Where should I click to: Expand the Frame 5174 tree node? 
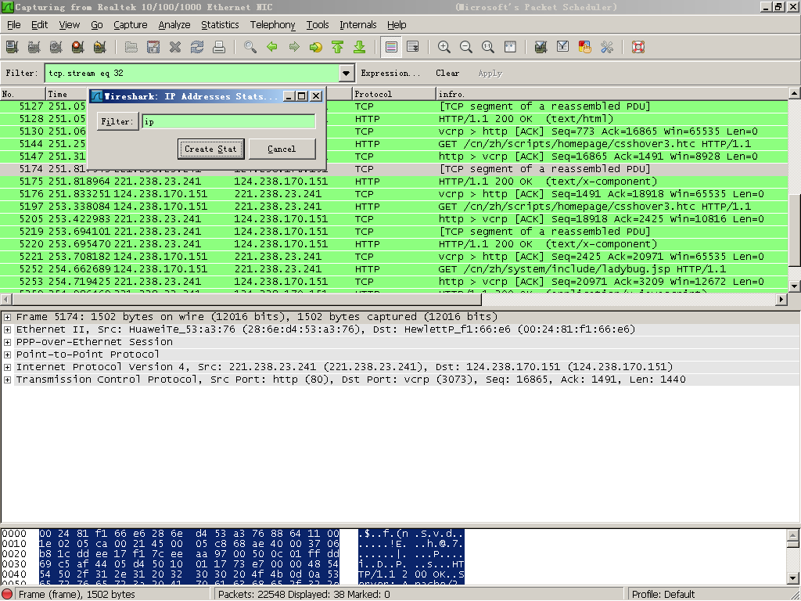pos(7,317)
